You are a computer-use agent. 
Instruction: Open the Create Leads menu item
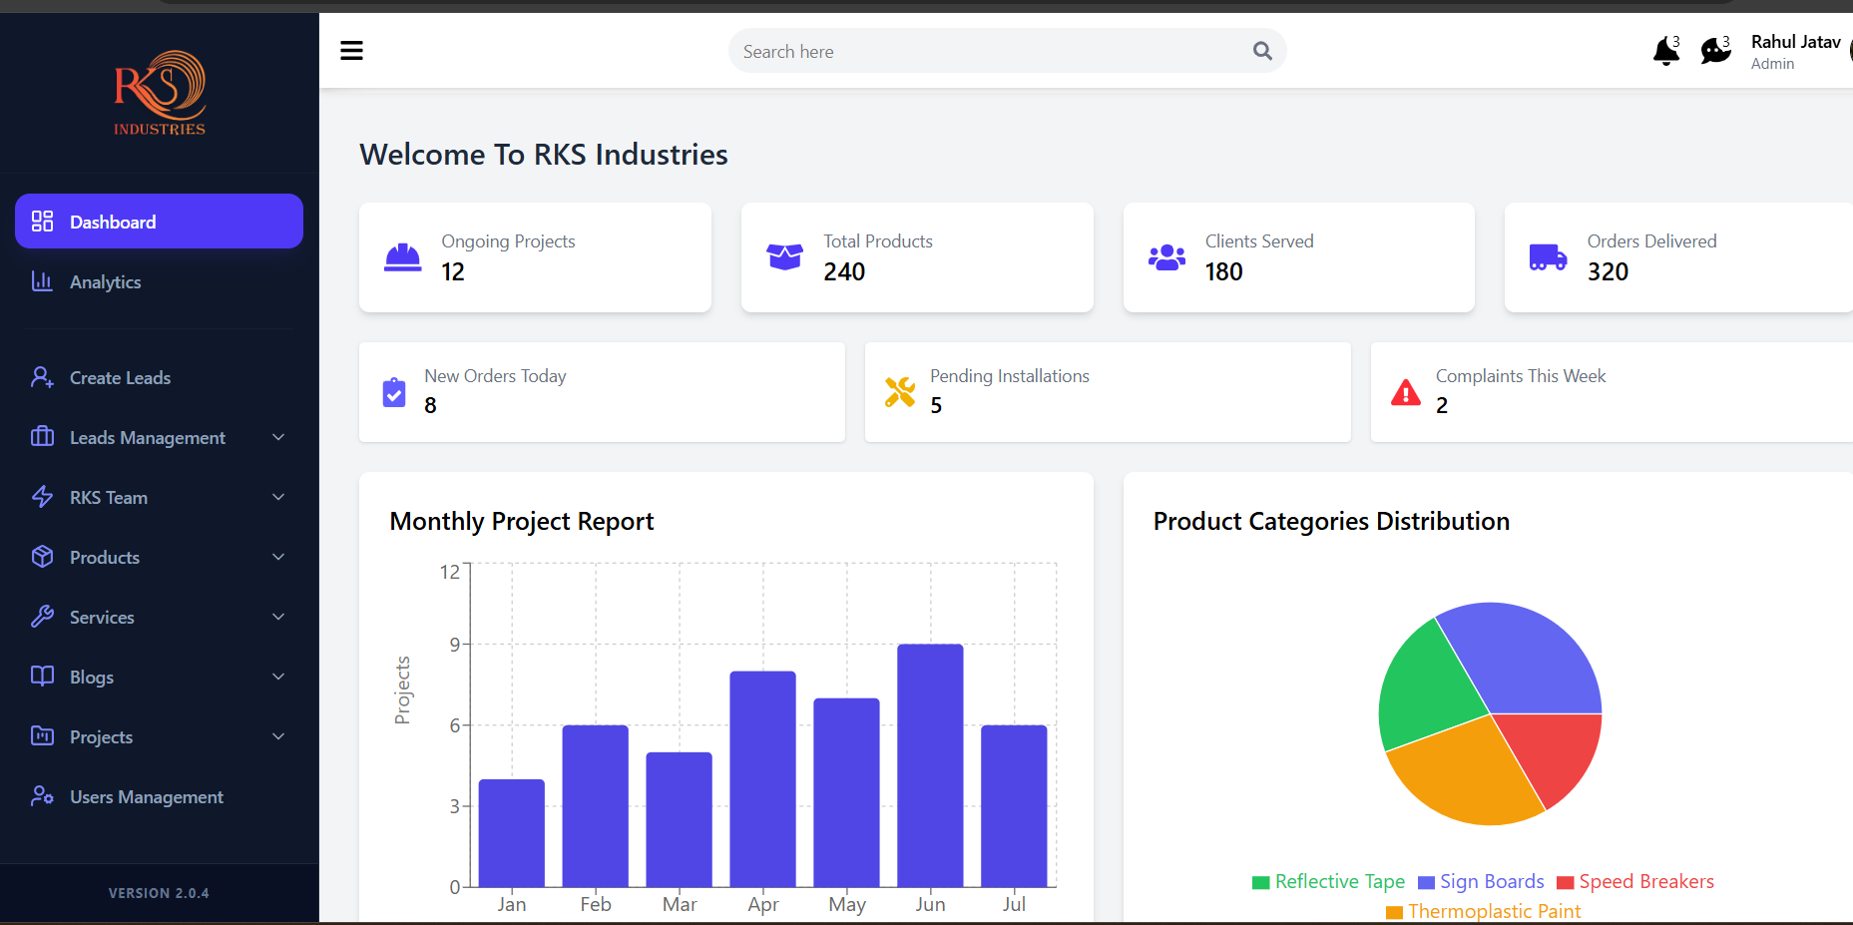(159, 377)
